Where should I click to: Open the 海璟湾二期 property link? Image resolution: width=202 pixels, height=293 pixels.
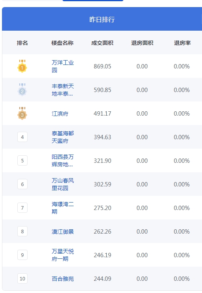[63, 208]
